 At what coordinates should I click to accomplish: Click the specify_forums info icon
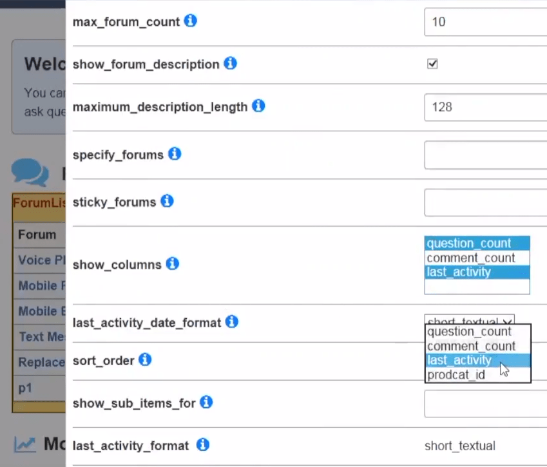173,154
